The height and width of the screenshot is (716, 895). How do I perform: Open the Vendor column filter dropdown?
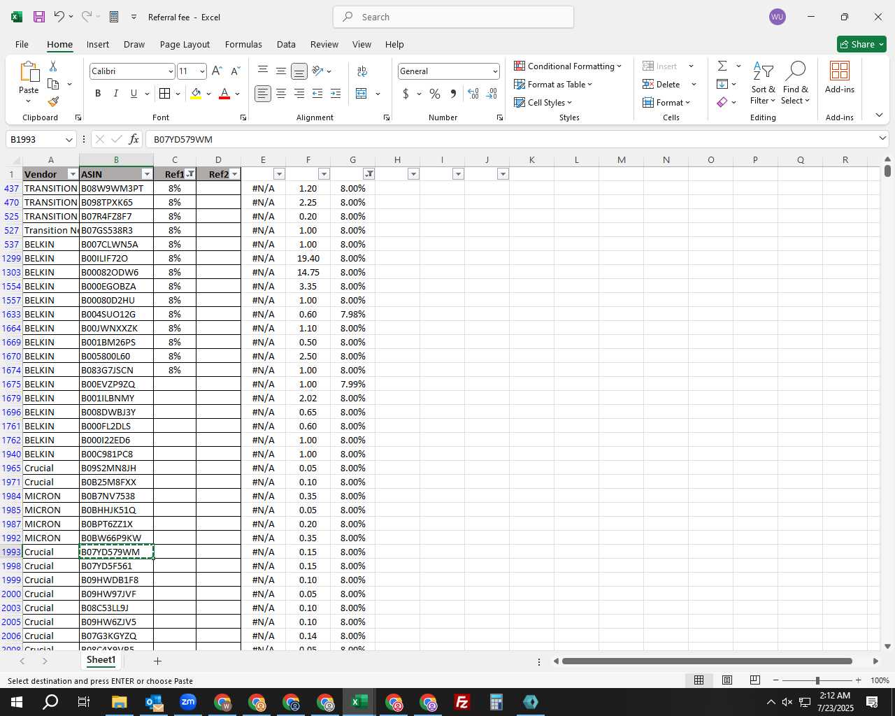pyautogui.click(x=73, y=174)
